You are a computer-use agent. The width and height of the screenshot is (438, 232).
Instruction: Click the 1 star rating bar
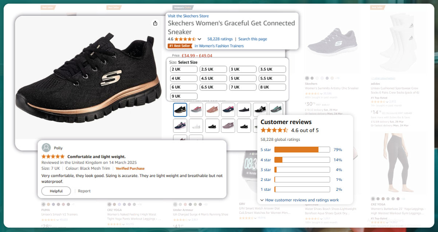[x=302, y=189]
